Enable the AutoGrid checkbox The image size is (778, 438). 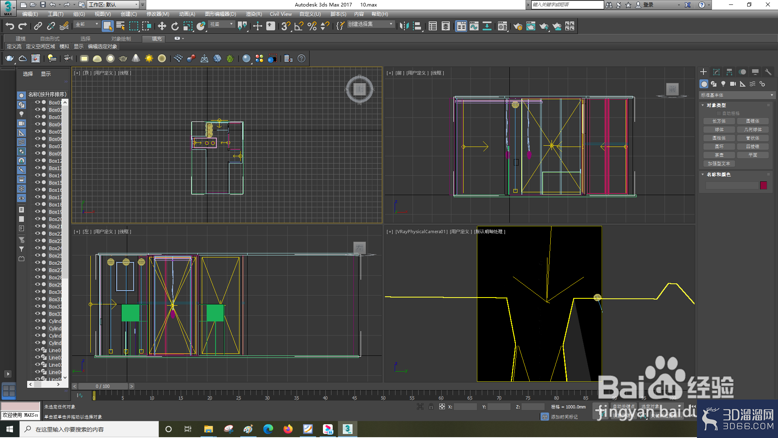pyautogui.click(x=719, y=113)
